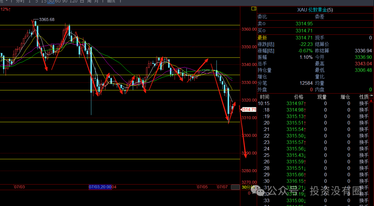
Task: Select the highlighted 30 minute period
Action: 51,1
